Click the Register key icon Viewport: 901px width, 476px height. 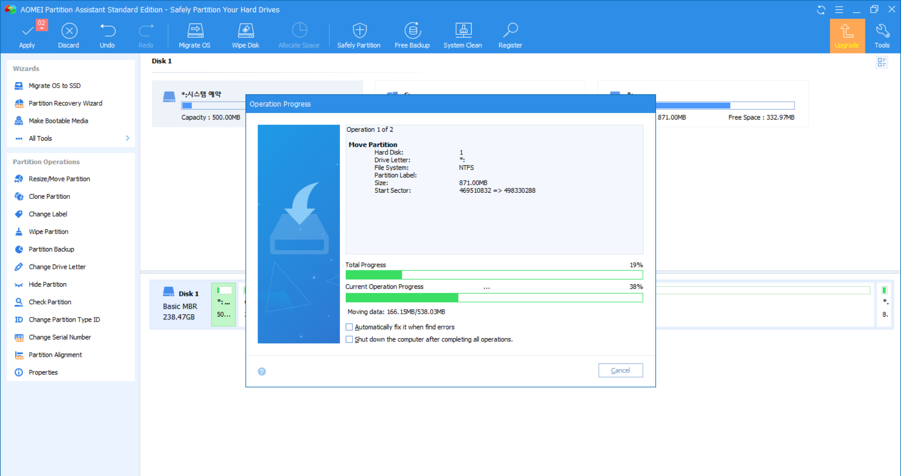510,36
